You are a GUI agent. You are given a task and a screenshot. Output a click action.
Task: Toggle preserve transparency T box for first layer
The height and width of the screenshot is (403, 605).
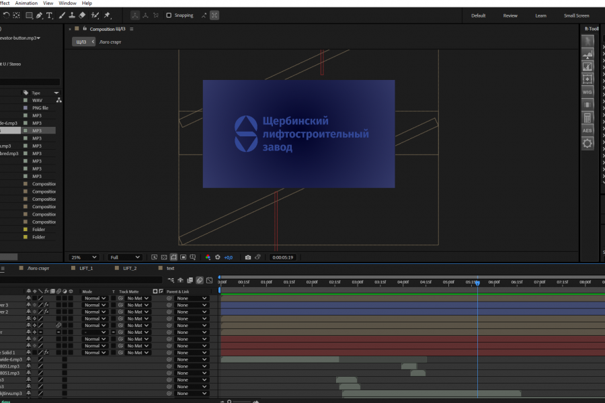pos(114,298)
